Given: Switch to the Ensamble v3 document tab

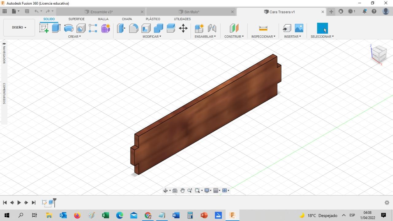Looking at the screenshot, I should (x=101, y=12).
